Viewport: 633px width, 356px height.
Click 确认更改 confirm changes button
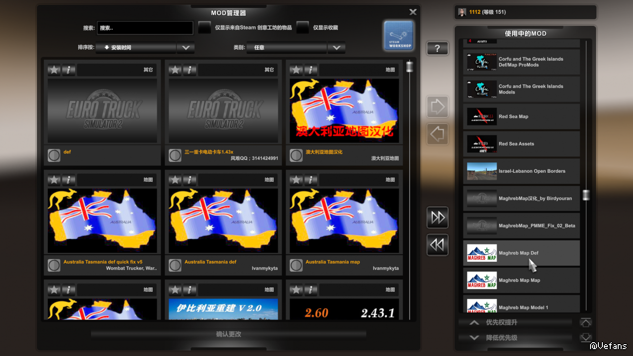(228, 334)
